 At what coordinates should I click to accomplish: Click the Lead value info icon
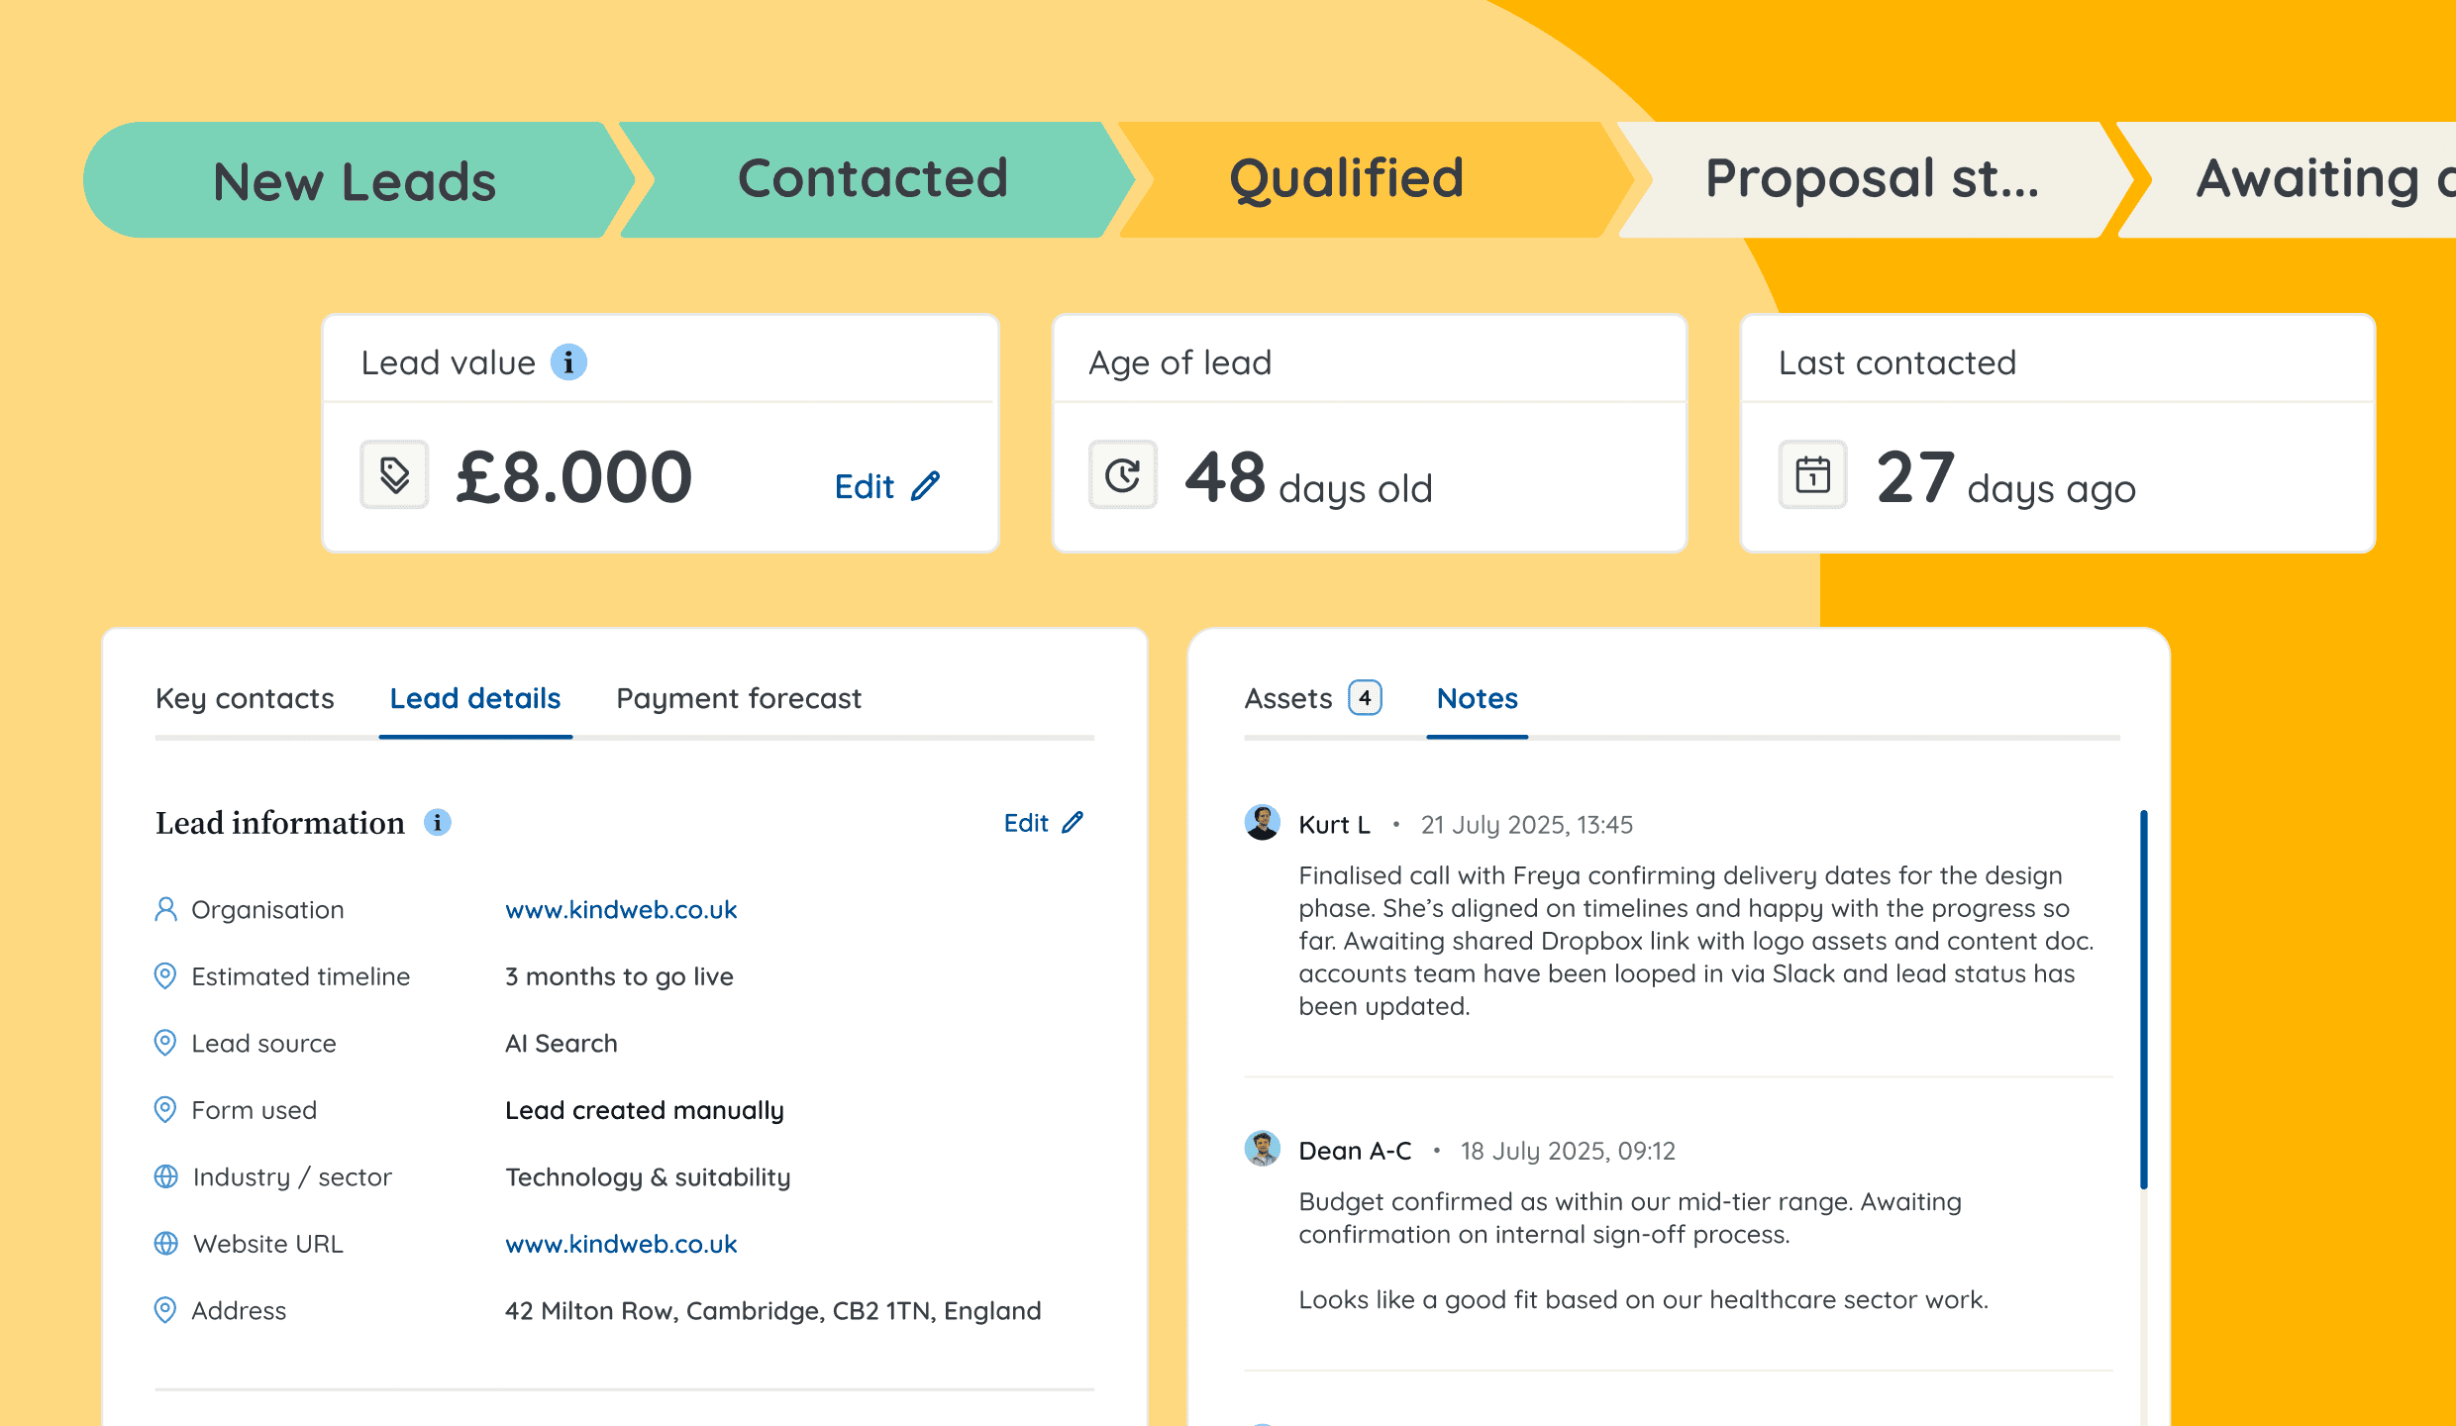point(568,362)
